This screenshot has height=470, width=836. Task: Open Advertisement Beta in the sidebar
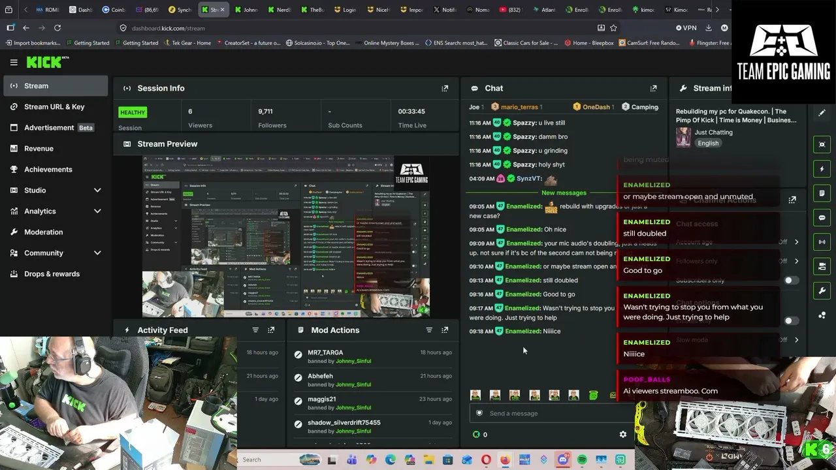[x=56, y=127]
